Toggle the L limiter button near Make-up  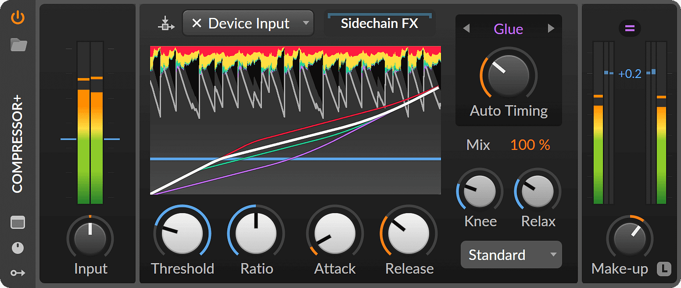(663, 269)
